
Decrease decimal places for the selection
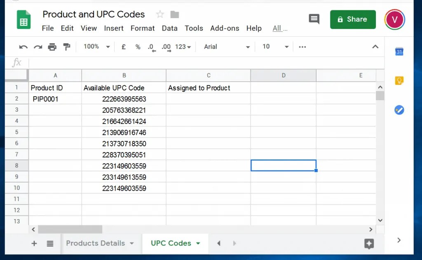[152, 47]
